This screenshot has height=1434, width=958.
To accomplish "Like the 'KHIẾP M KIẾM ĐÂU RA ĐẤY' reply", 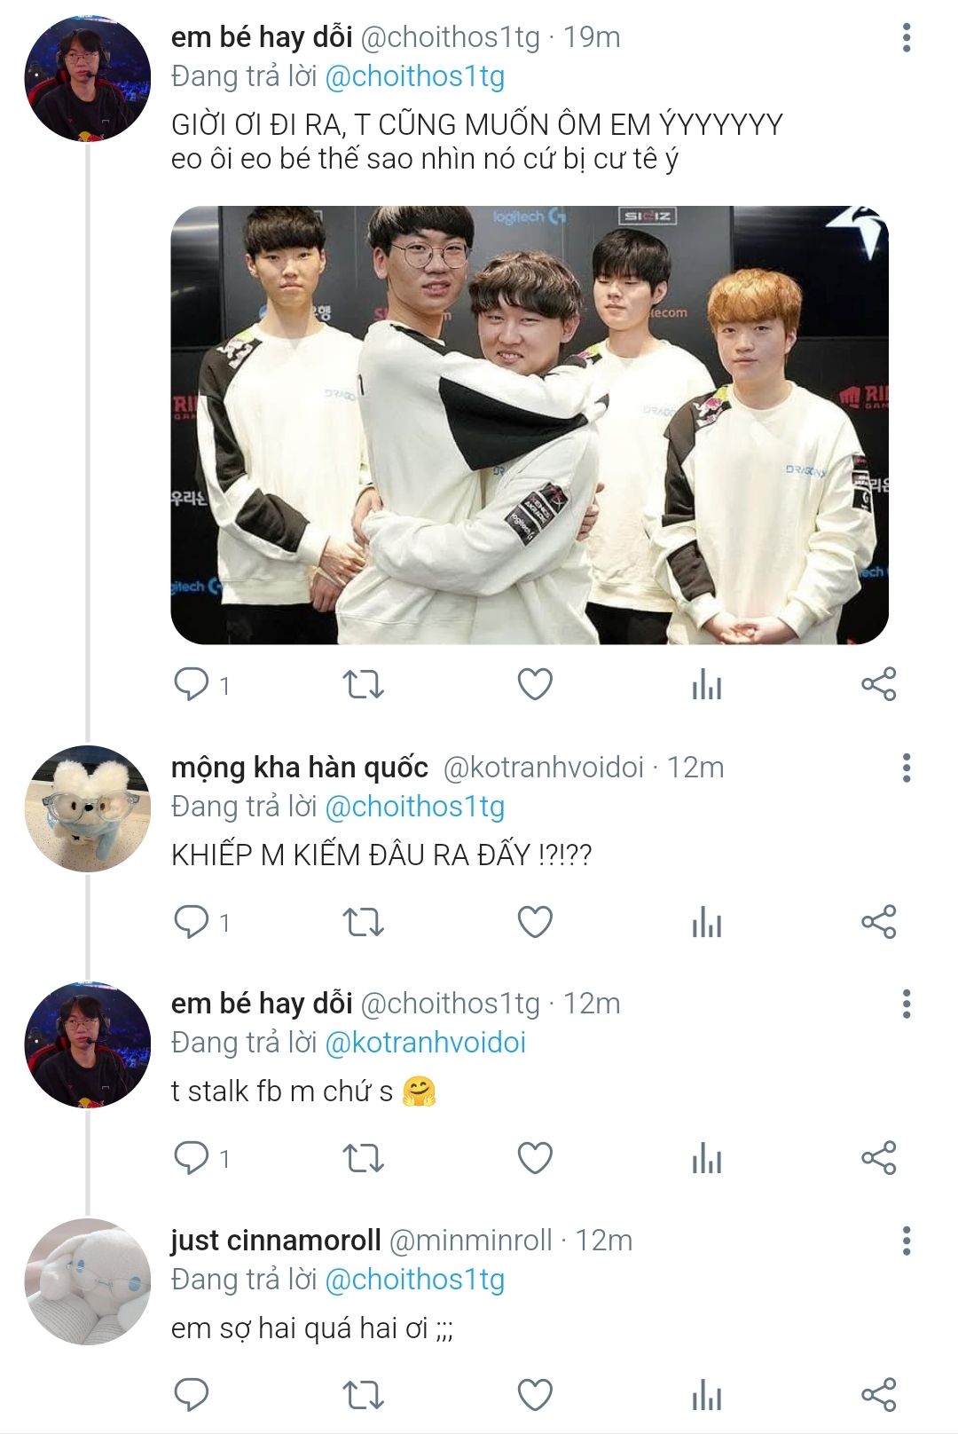I will coord(535,922).
